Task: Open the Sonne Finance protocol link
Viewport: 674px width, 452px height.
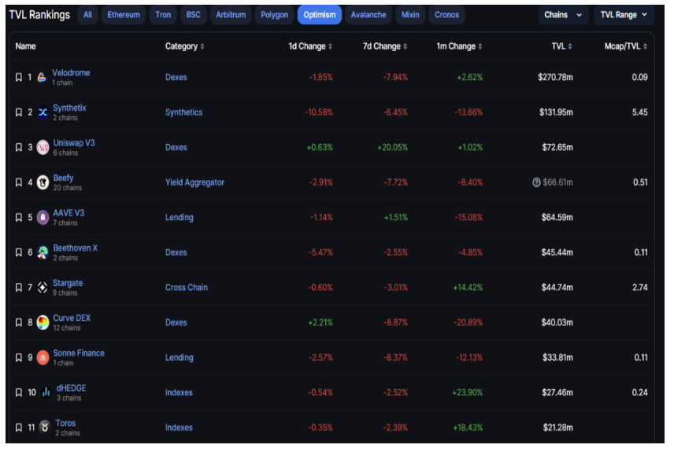Action: pos(79,353)
